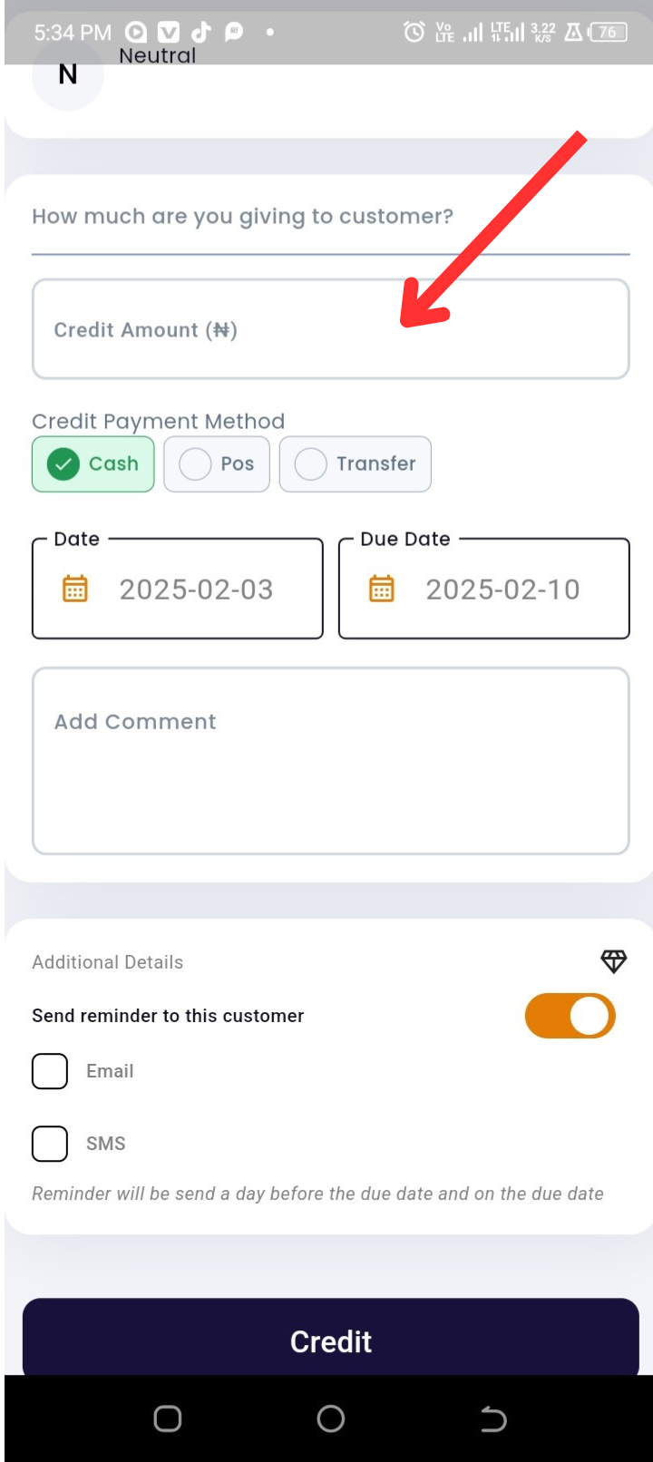Open the Date picker showing 2025-02-03
This screenshot has width=653, height=1462.
[178, 589]
